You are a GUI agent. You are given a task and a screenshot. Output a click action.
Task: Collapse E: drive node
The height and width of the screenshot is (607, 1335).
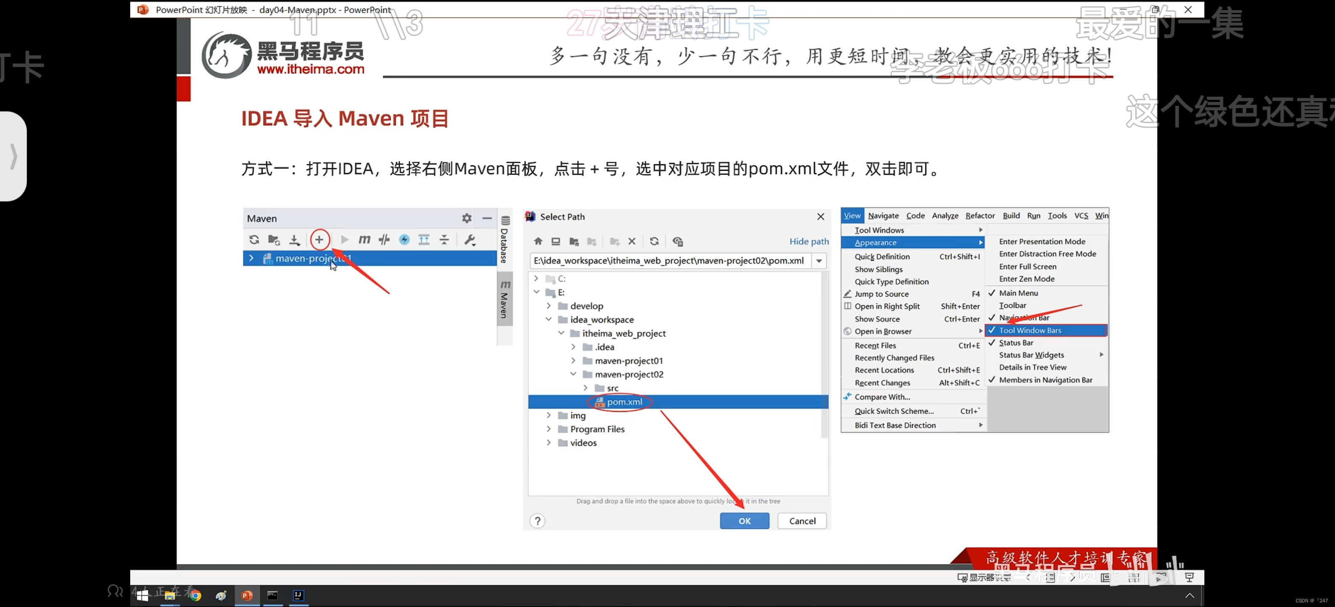point(536,292)
